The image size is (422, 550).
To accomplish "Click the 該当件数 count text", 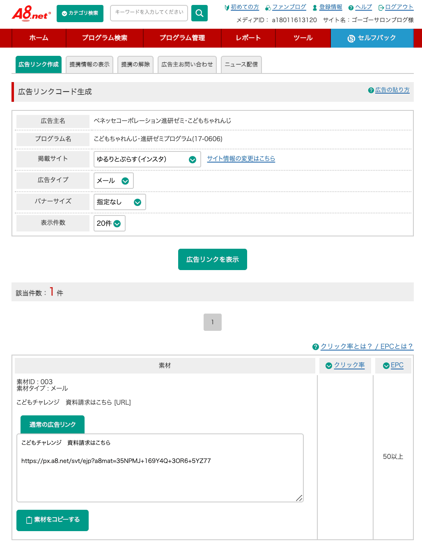I will [x=39, y=292].
